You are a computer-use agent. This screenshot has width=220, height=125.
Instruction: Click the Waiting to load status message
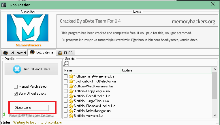coord(39,122)
